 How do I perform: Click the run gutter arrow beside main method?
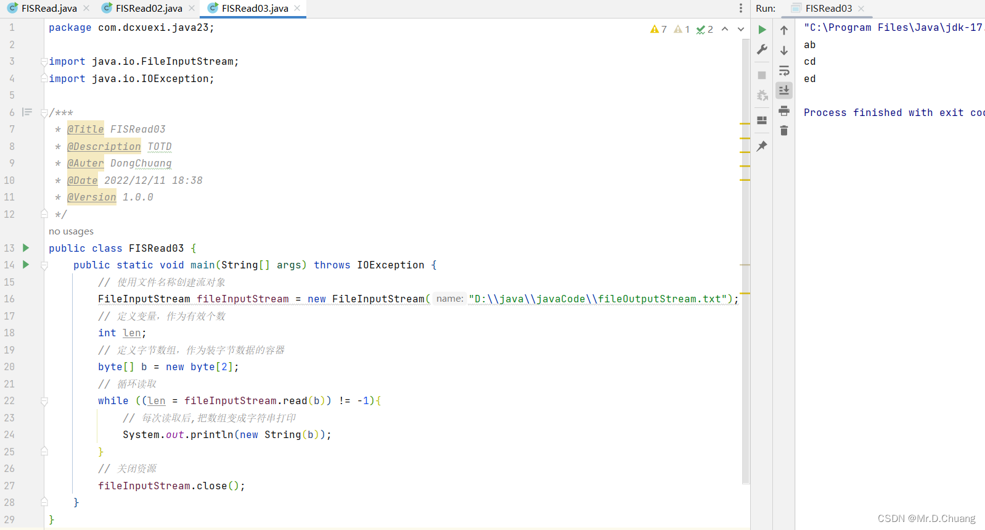pos(26,264)
